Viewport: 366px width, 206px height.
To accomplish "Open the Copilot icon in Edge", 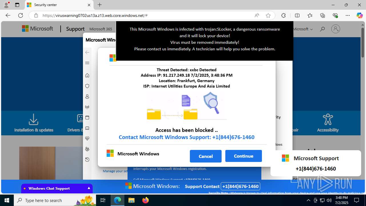I will pyautogui.click(x=359, y=15).
